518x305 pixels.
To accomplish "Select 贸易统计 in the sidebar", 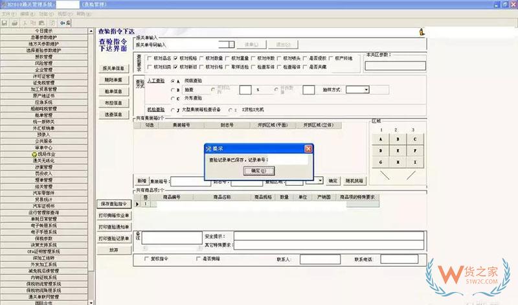I will pyautogui.click(x=44, y=199).
